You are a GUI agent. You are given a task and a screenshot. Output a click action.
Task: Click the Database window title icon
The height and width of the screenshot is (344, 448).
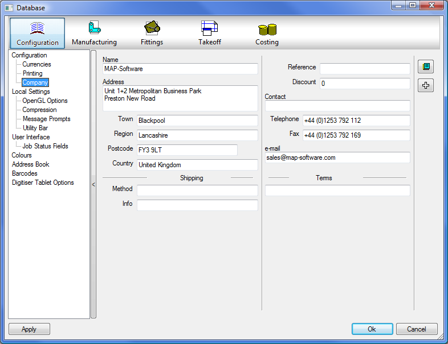tap(9, 8)
